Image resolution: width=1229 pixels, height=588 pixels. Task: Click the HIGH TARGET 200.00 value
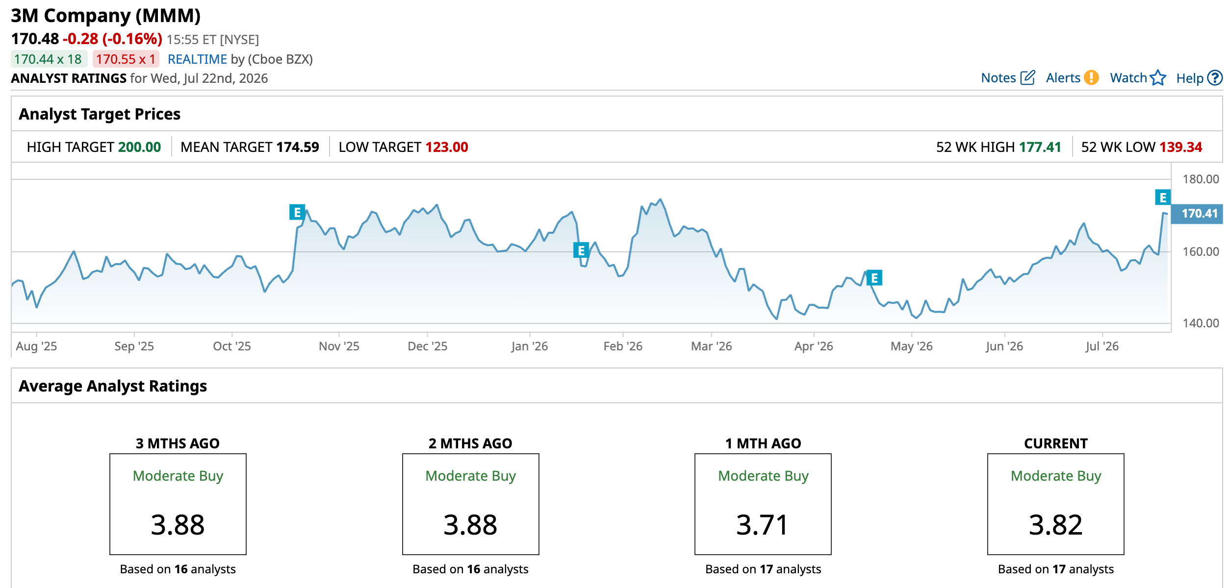(x=139, y=147)
